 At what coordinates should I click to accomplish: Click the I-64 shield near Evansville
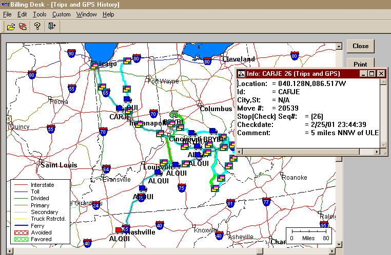tap(106, 168)
